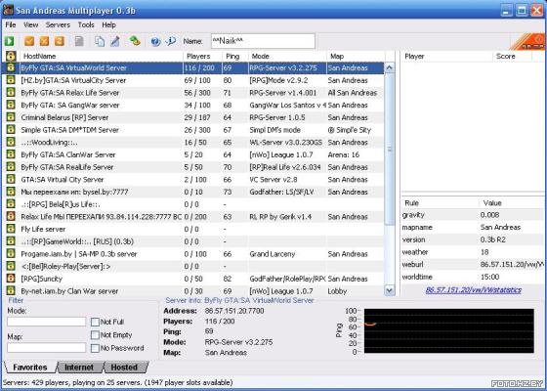547x391 pixels.
Task: Click lock icon of Criminal Belarus server row
Action: pyautogui.click(x=11, y=117)
